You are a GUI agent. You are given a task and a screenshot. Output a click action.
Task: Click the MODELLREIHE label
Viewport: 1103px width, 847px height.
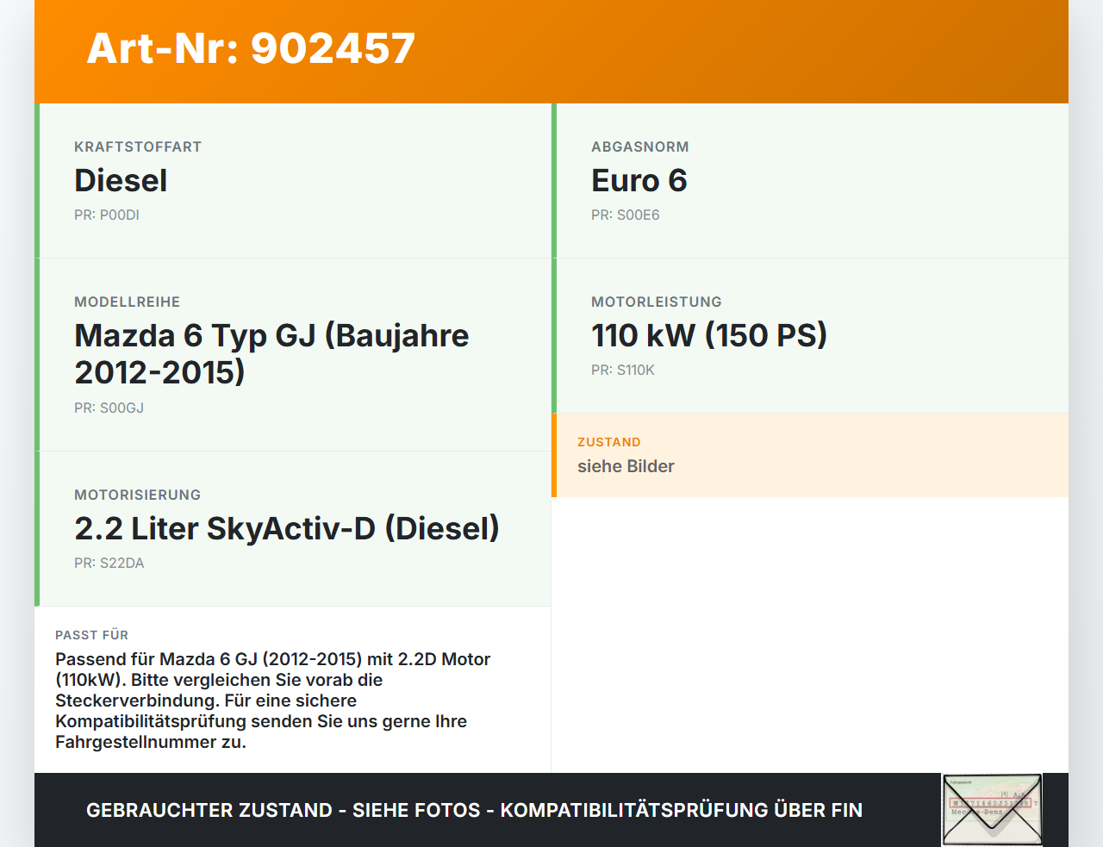(x=128, y=302)
